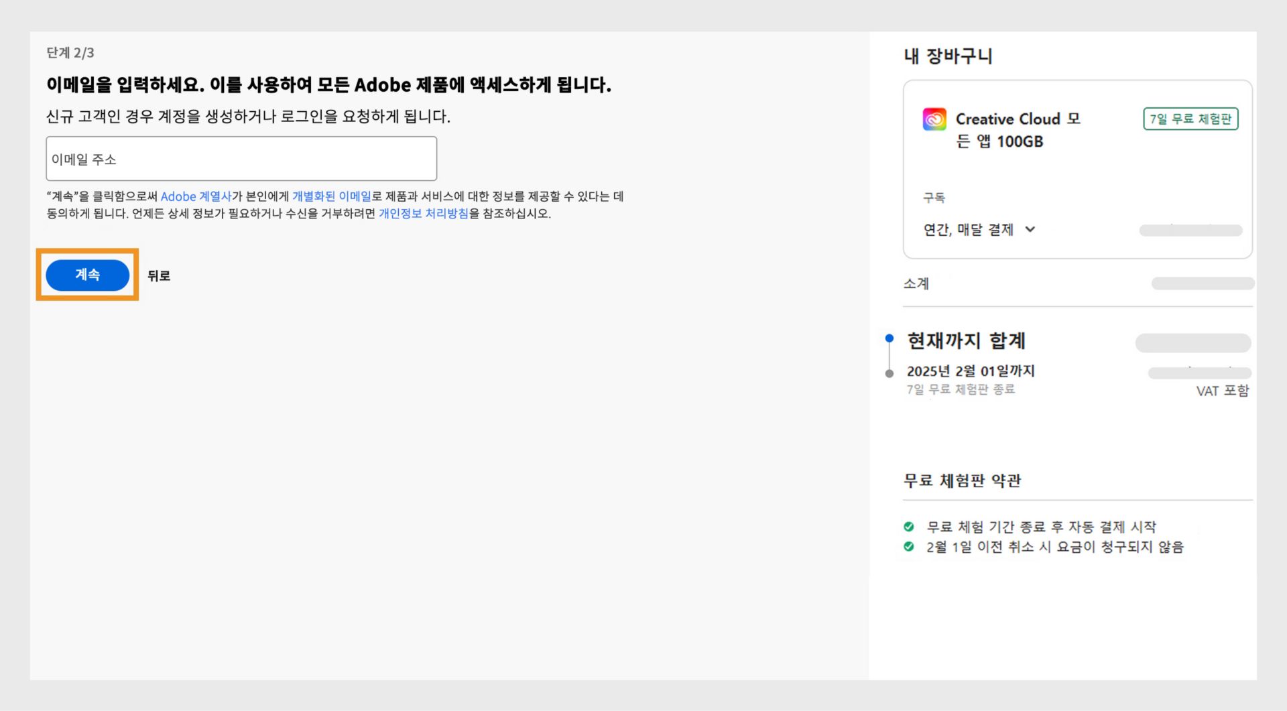Viewport: 1287px width, 711px height.
Task: Click the 2025년 2월 01일까지 text
Action: [x=971, y=371]
